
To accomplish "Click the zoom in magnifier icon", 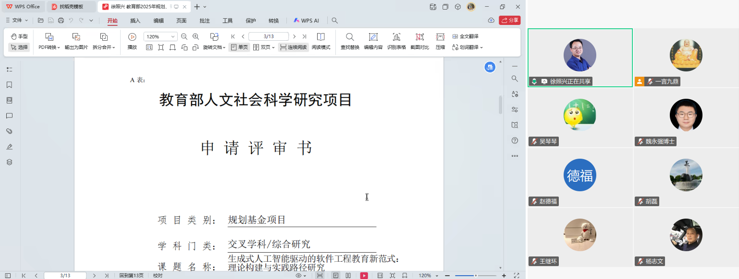I will [x=196, y=36].
